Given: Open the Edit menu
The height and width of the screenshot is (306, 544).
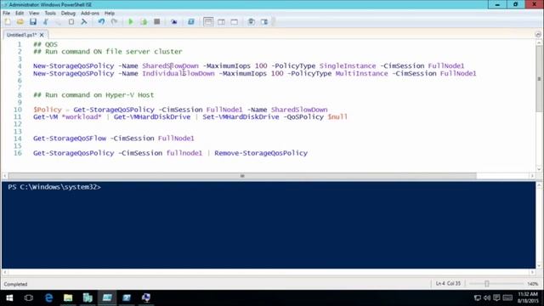Looking at the screenshot, I should tap(20, 14).
